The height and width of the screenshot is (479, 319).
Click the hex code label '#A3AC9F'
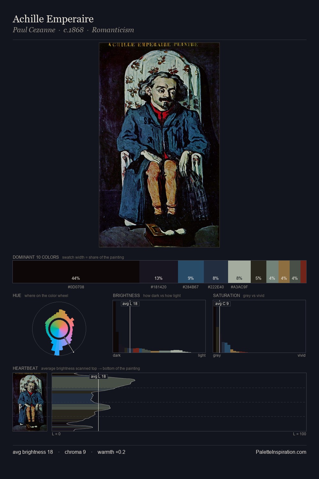pos(239,287)
